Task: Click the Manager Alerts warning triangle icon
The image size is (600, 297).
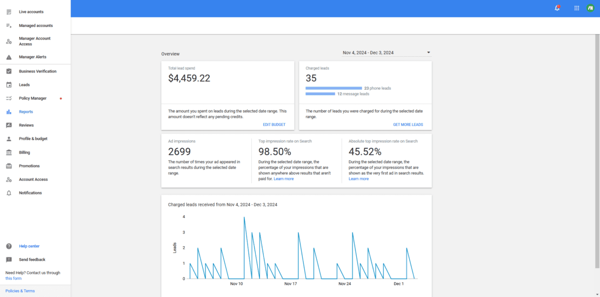Action: click(x=9, y=57)
